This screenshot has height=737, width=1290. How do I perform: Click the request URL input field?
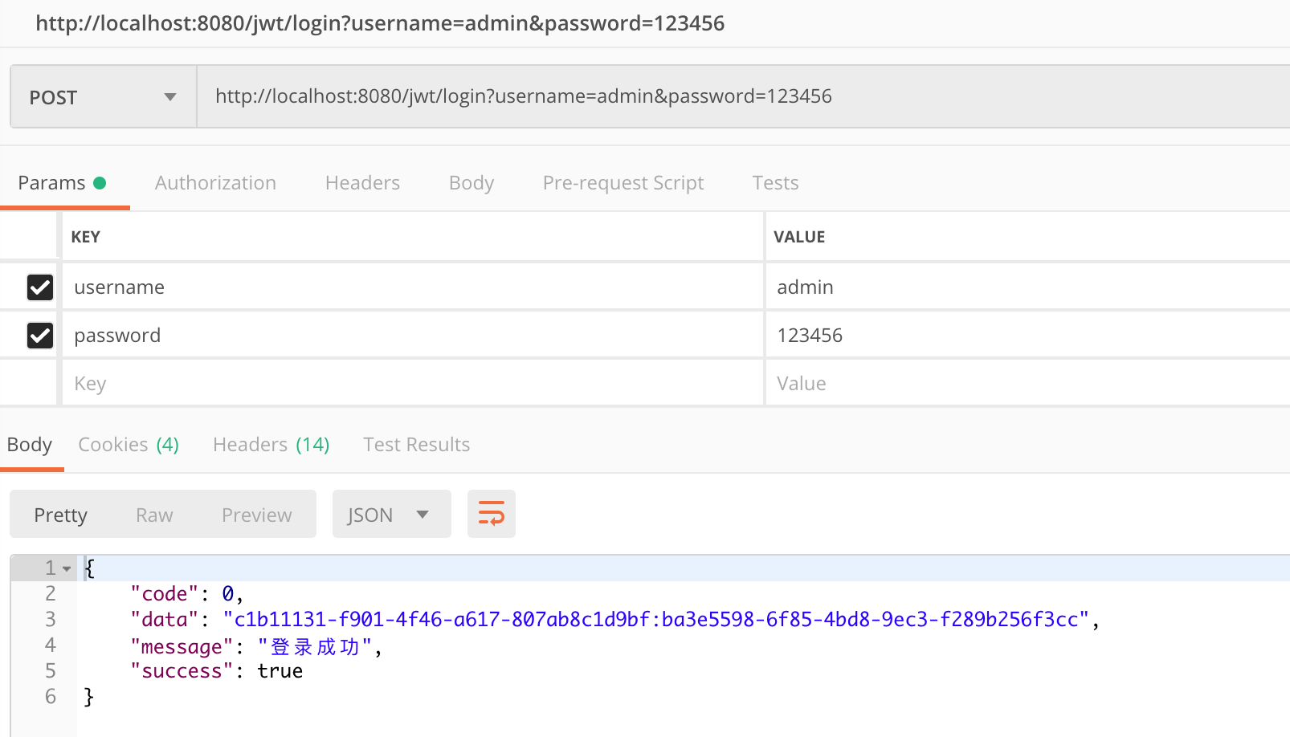click(562, 96)
